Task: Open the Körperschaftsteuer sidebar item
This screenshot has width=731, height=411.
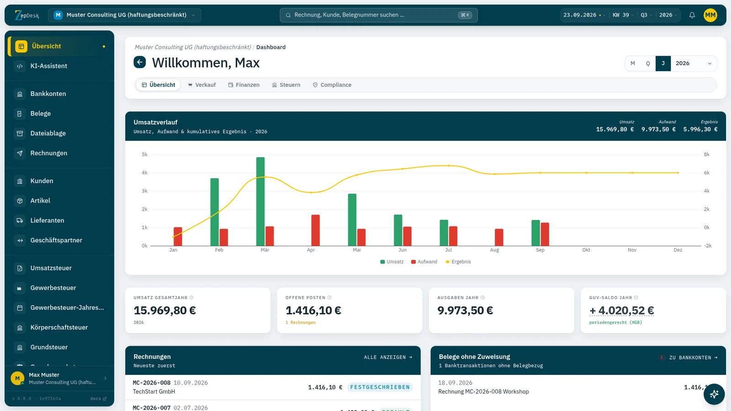Action: coord(59,327)
